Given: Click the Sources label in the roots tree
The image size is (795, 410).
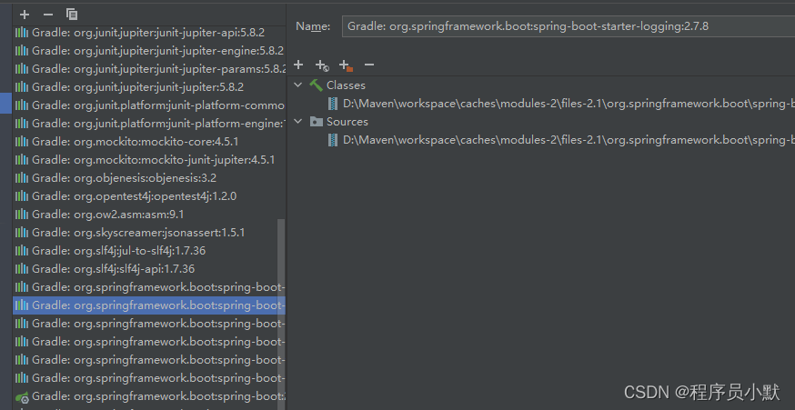Looking at the screenshot, I should point(347,122).
